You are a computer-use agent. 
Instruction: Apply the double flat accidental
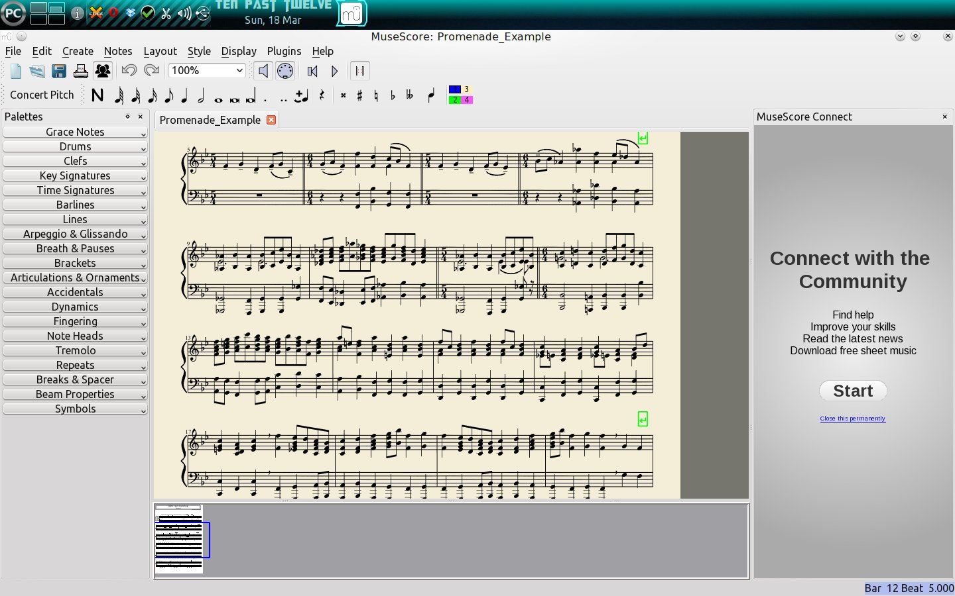click(x=410, y=95)
